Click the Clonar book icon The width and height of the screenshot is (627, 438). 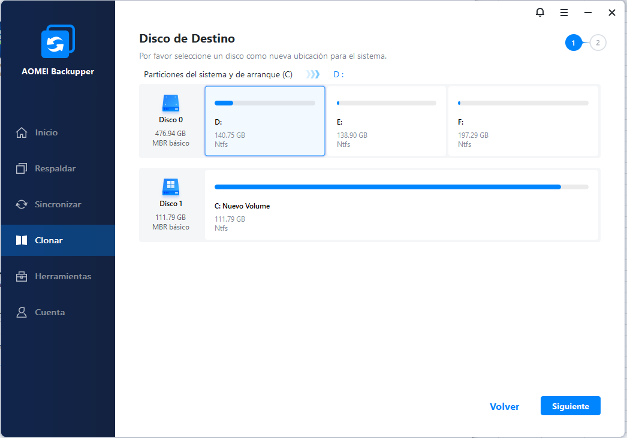click(22, 240)
